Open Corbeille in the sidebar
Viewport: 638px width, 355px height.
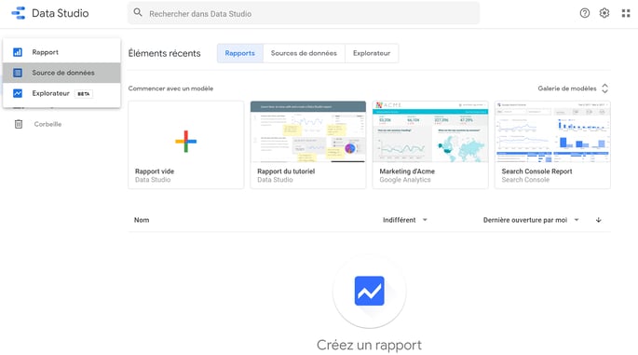(x=48, y=124)
